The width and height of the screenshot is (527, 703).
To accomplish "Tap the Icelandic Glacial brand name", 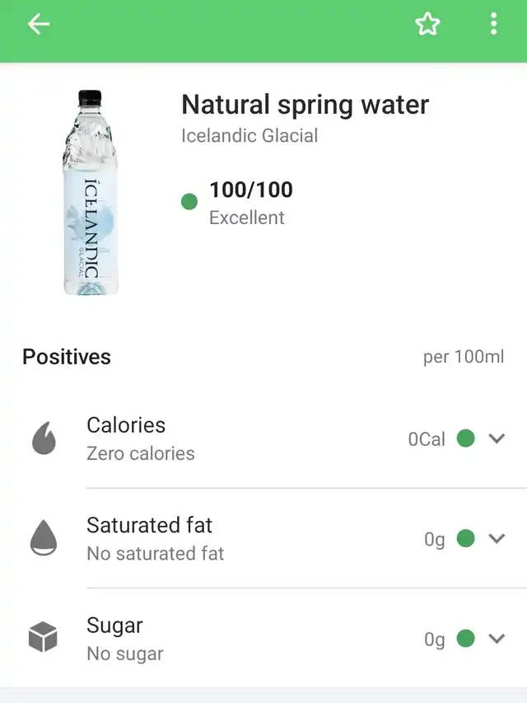I will (x=250, y=136).
